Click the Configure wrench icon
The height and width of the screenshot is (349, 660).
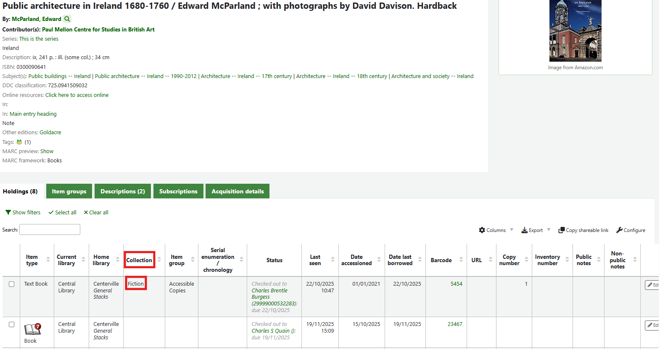[x=619, y=230]
